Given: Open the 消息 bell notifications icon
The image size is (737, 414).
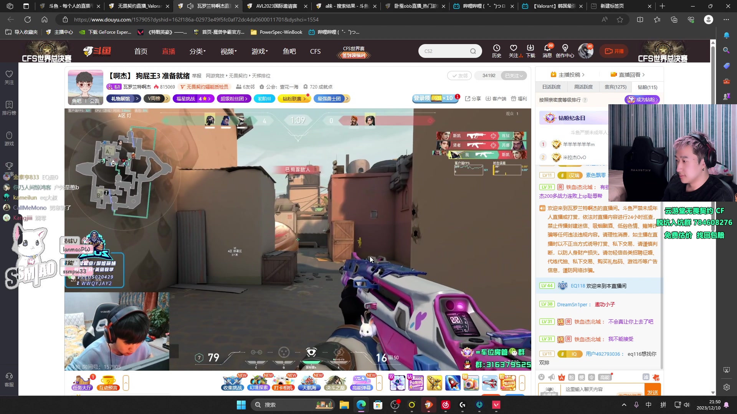Looking at the screenshot, I should coord(547,51).
